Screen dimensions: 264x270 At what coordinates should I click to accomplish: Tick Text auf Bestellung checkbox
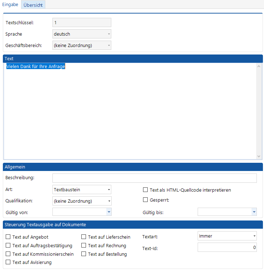[x=83, y=254]
